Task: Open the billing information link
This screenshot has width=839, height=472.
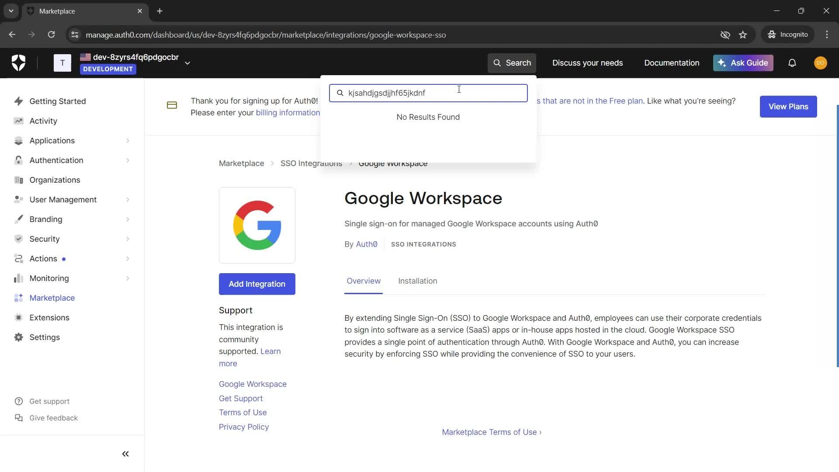Action: [x=288, y=113]
